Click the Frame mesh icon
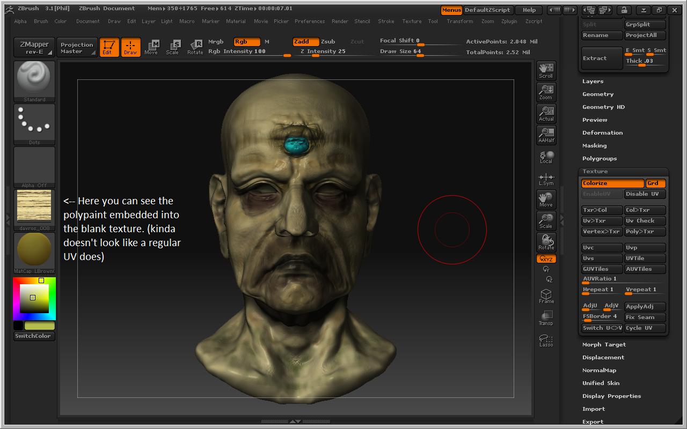687x429 pixels. pyautogui.click(x=546, y=297)
